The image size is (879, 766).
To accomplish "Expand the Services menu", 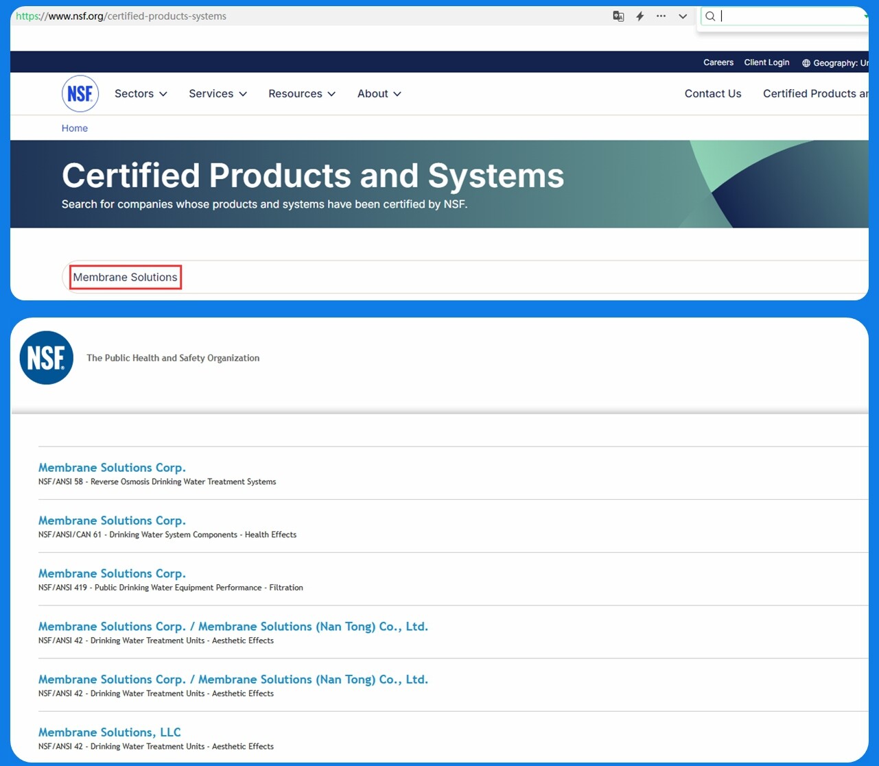I will (218, 94).
